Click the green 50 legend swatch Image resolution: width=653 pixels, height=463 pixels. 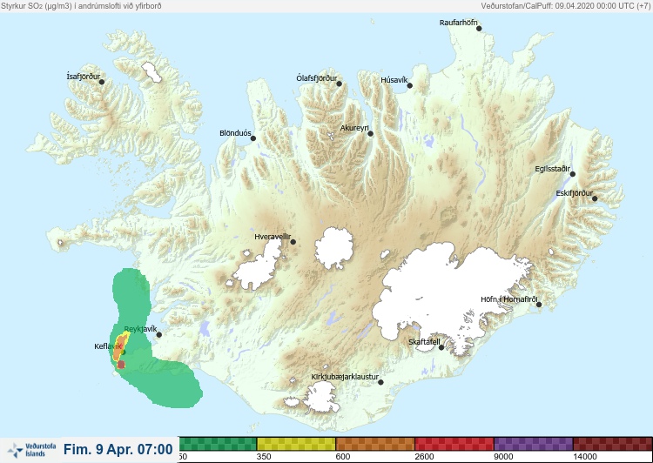click(x=218, y=444)
